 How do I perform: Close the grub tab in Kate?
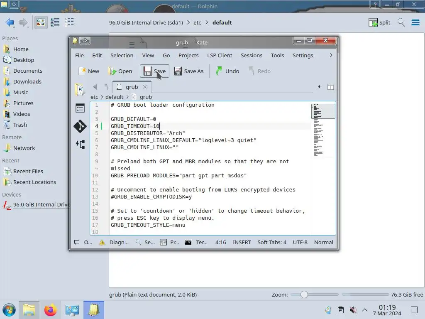(x=145, y=87)
